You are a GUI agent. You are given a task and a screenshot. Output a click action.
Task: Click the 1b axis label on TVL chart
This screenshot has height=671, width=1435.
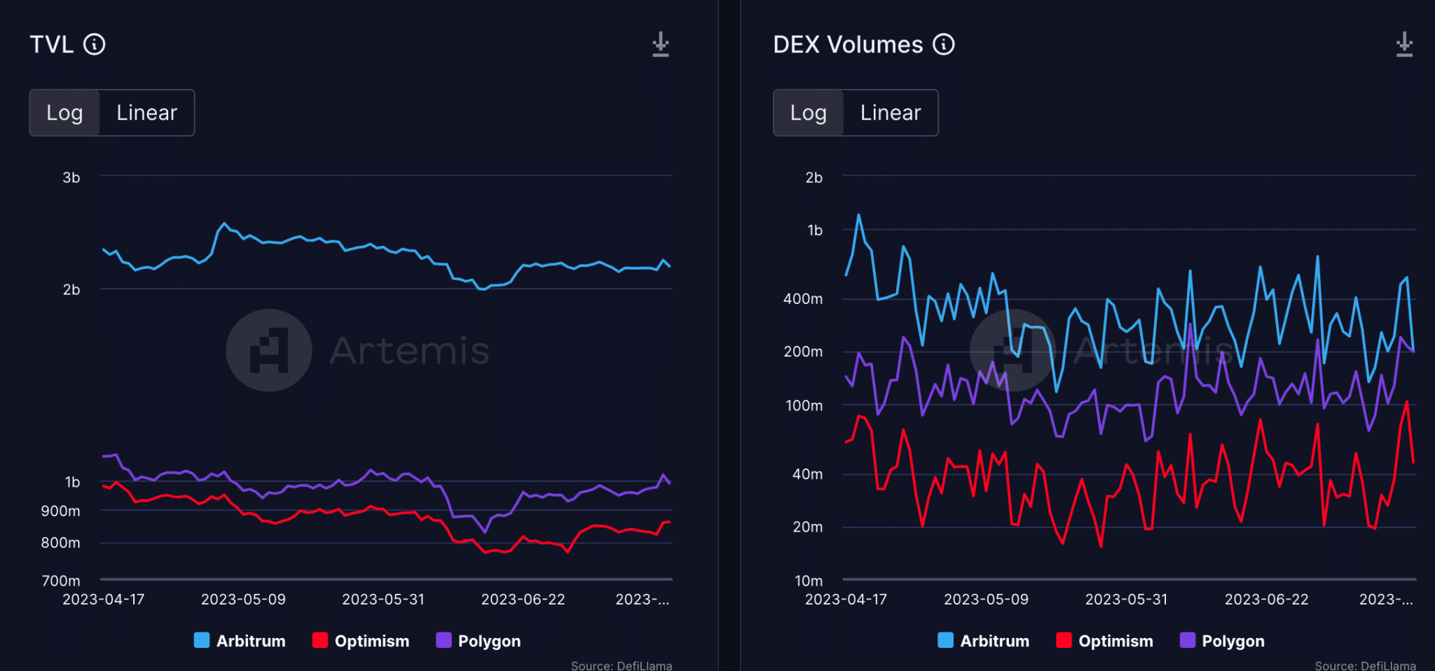coord(73,483)
